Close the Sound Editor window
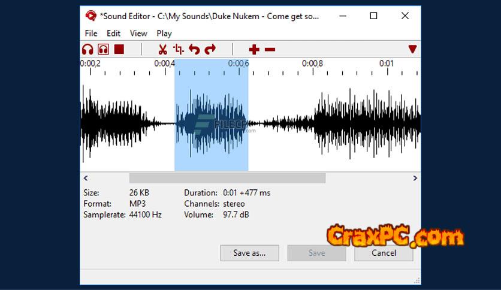The width and height of the screenshot is (501, 290). 405,16
